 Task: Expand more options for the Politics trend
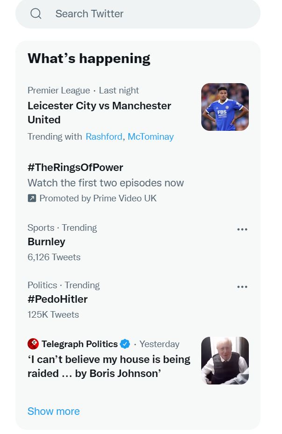242,287
